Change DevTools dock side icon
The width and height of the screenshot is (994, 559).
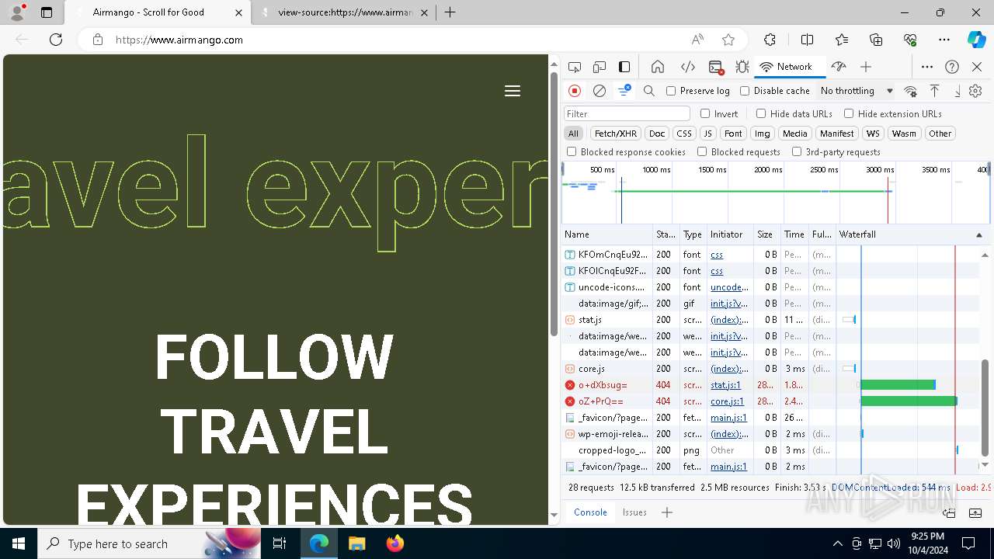624,67
